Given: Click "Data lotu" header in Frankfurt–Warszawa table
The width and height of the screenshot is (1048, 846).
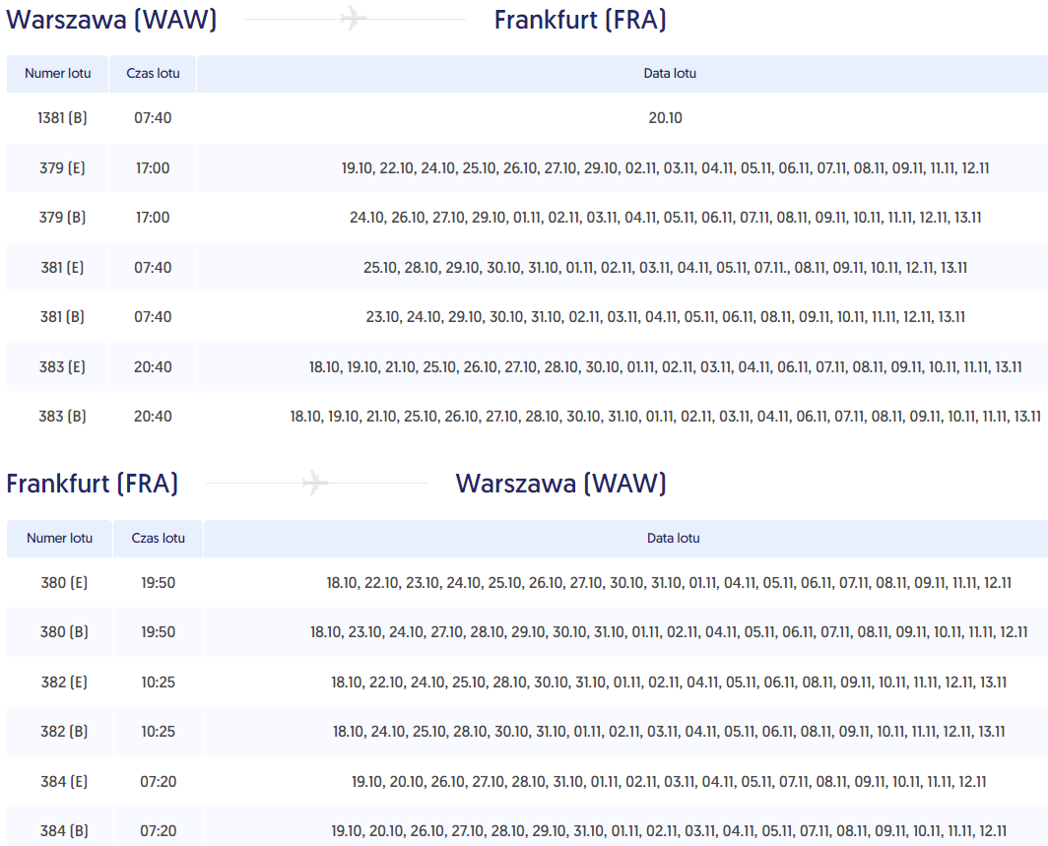Looking at the screenshot, I should click(673, 538).
